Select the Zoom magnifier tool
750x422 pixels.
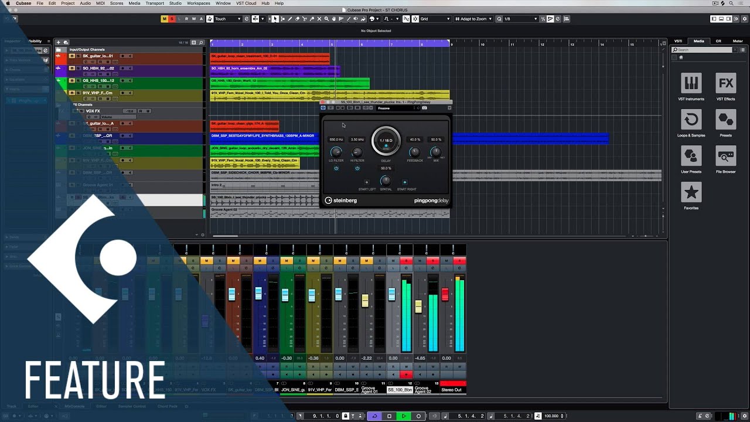(x=326, y=19)
